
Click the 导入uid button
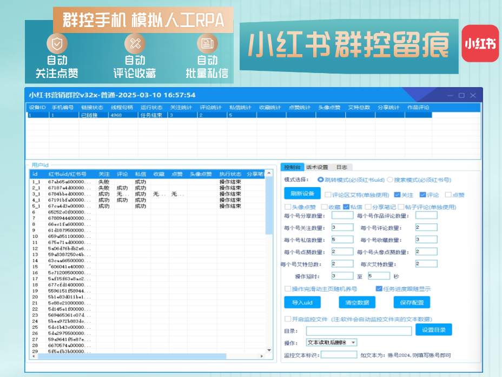point(302,302)
